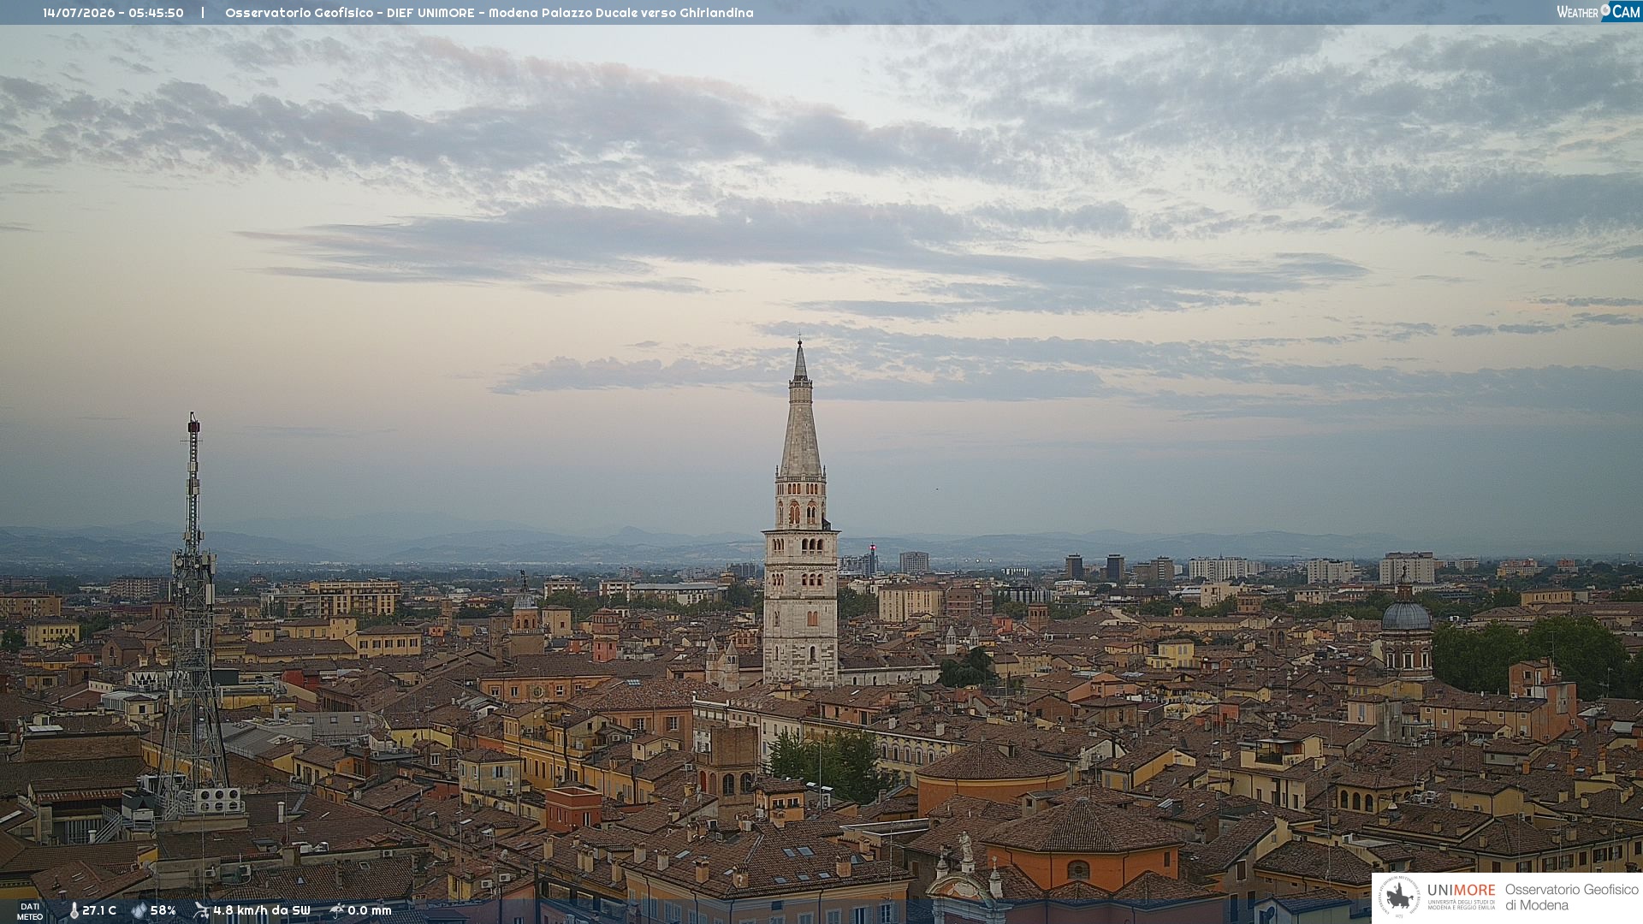The image size is (1643, 924).
Task: Click the anemometer wind icon
Action: (201, 911)
